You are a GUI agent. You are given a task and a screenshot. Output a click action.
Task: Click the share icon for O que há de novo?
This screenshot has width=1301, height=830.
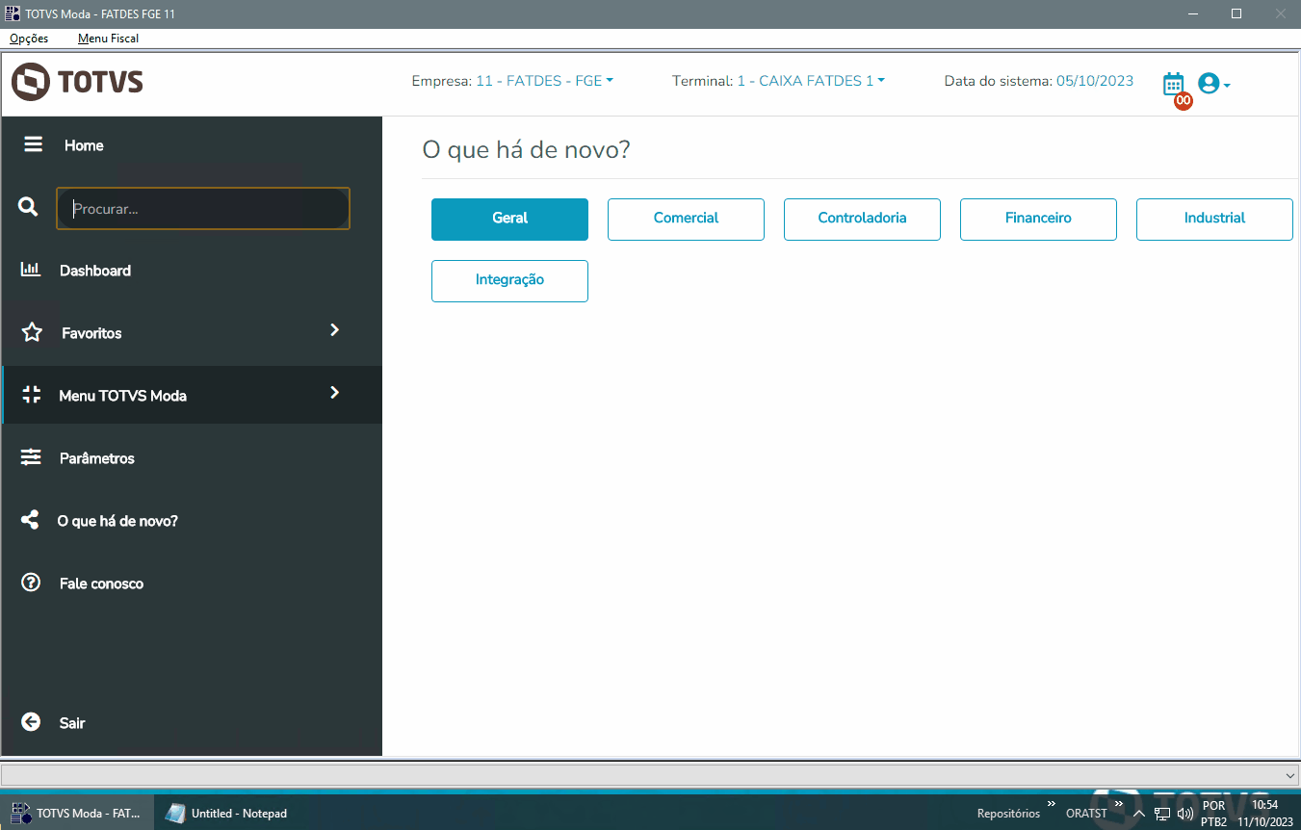click(x=30, y=520)
